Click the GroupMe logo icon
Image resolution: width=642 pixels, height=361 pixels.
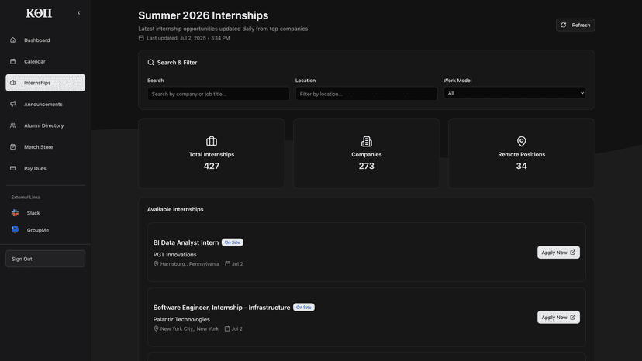click(16, 230)
